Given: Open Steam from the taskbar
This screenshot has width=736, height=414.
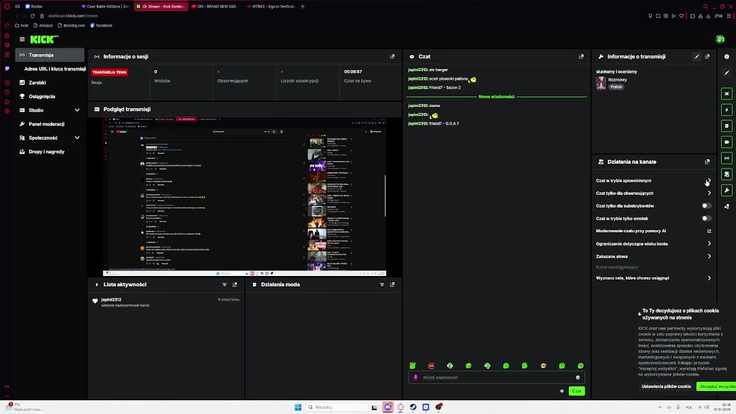Looking at the screenshot, I should coord(413,407).
